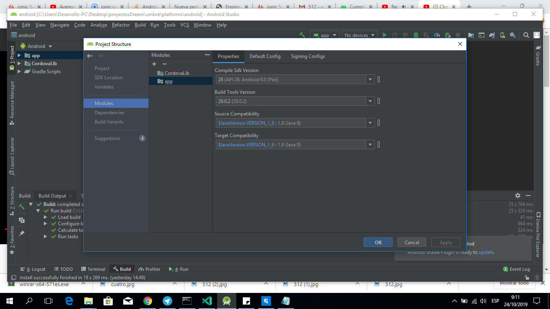Open the Build menu in menu bar

pos(140,25)
